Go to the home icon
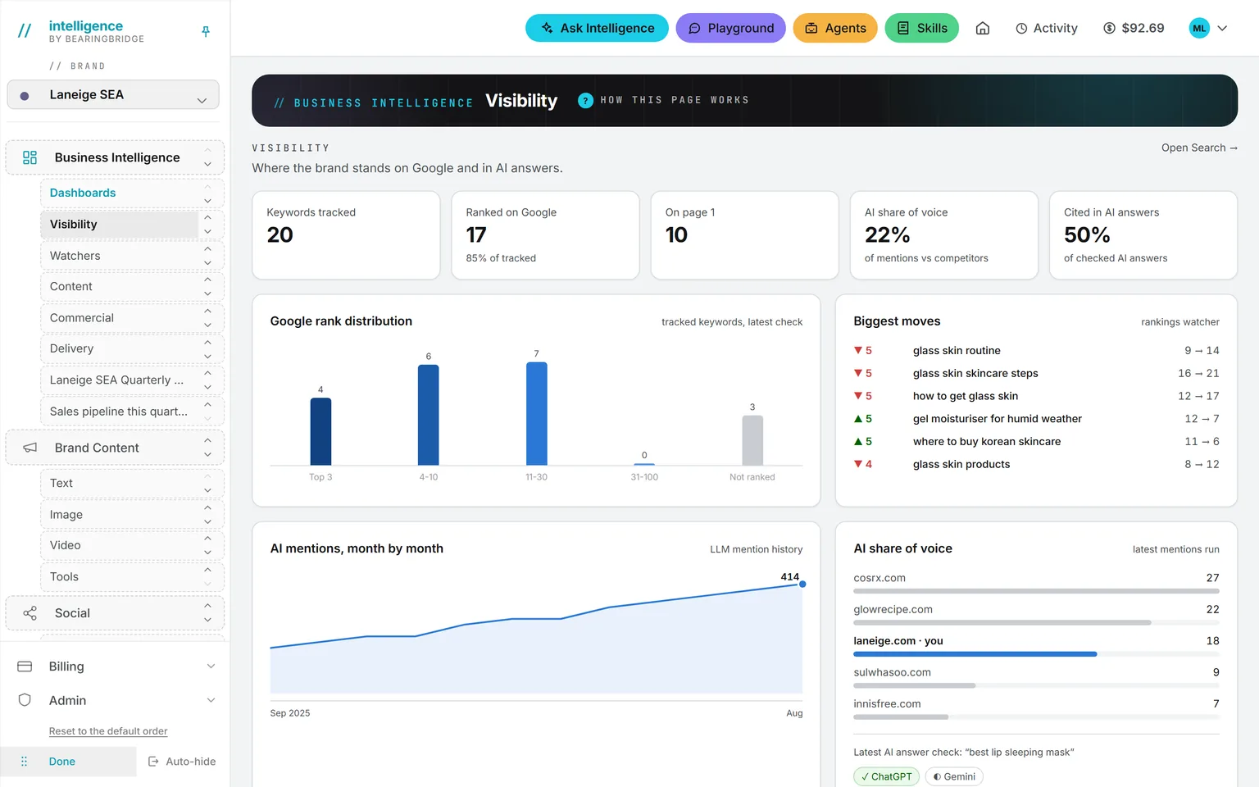 click(x=983, y=28)
